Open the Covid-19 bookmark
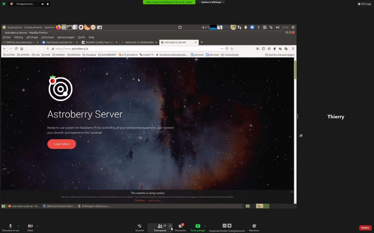374x233 pixels. coord(146,55)
